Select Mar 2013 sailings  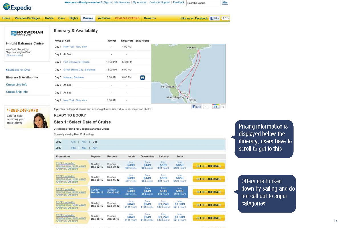click(84, 148)
